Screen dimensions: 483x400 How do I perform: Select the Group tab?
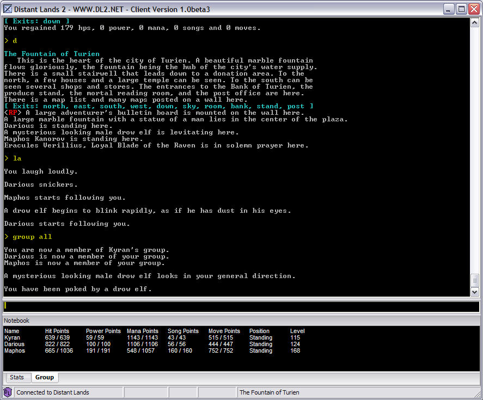45,377
